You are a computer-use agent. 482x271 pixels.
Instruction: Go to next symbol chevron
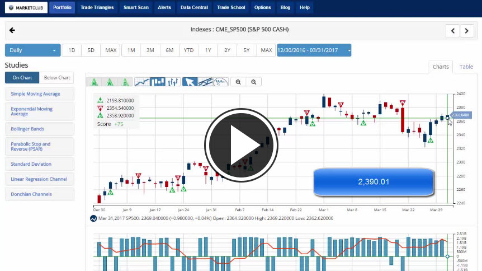467,31
